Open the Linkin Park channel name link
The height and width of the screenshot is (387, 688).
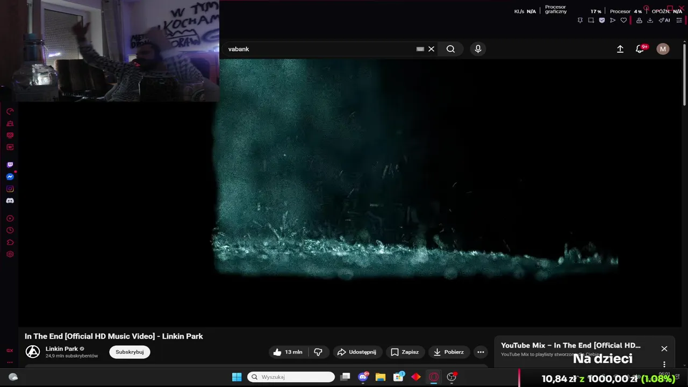pos(61,349)
